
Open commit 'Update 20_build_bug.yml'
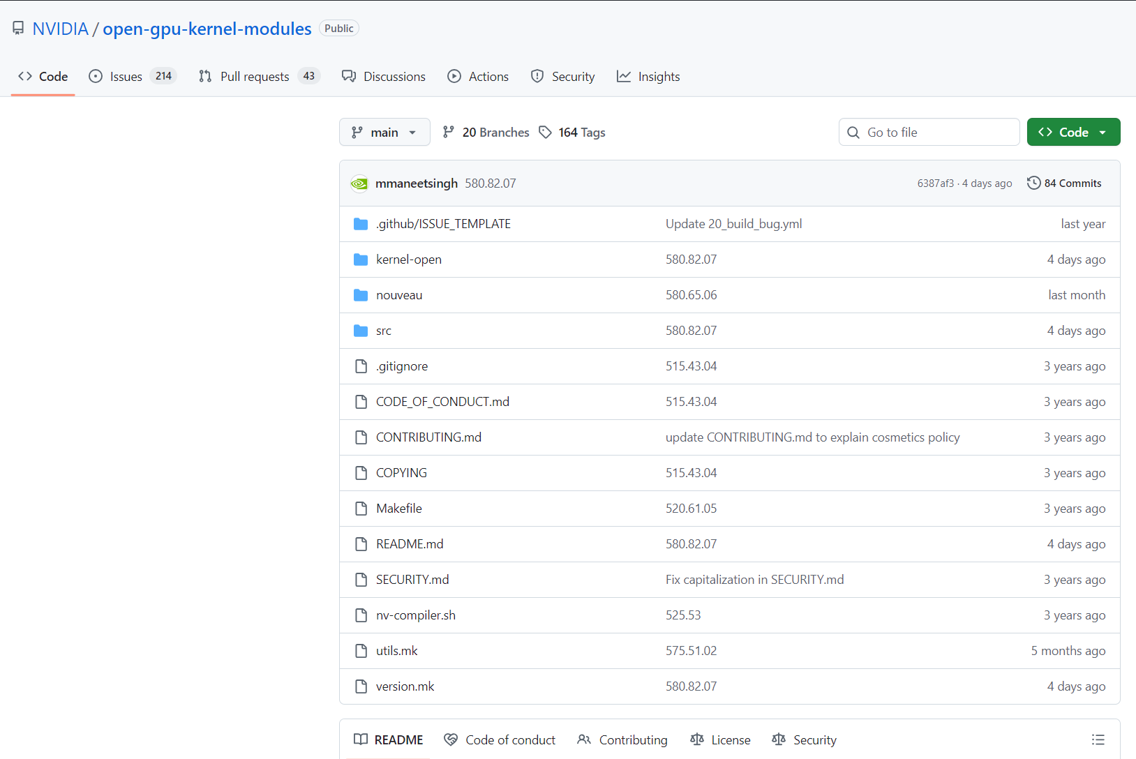coord(734,223)
